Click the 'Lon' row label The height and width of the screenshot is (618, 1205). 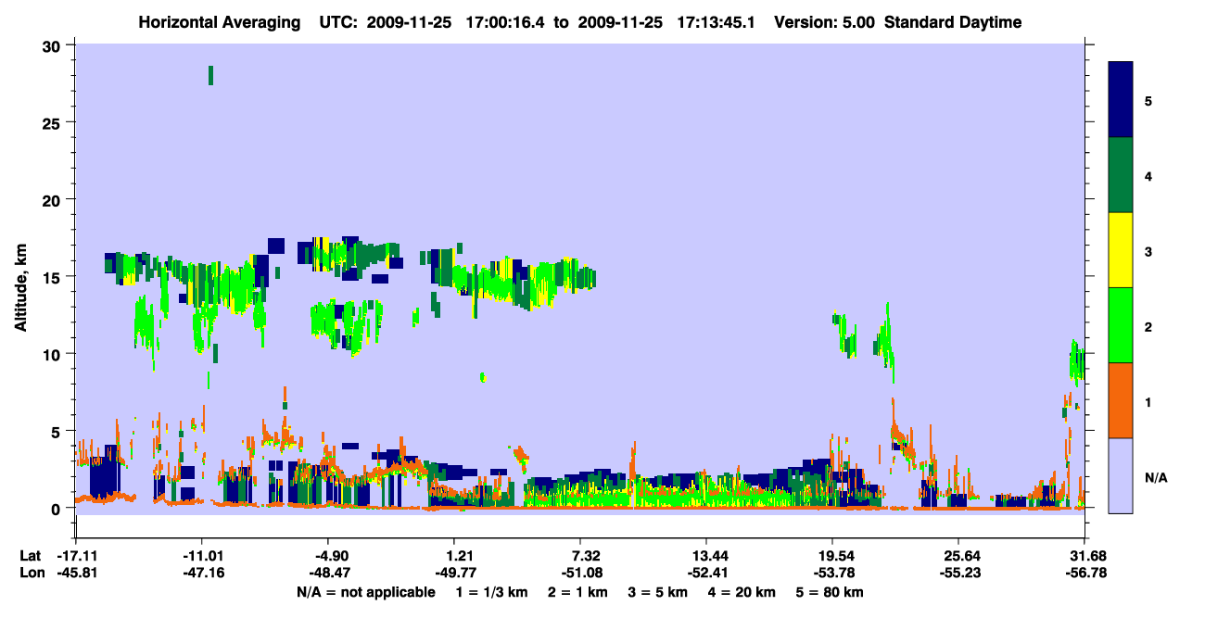pyautogui.click(x=31, y=573)
